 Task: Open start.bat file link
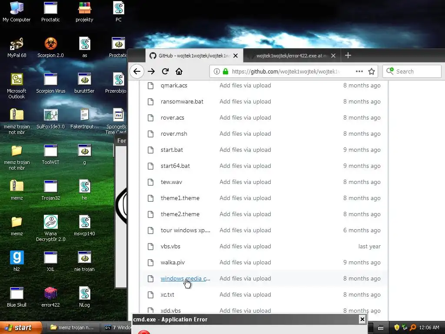tap(172, 150)
